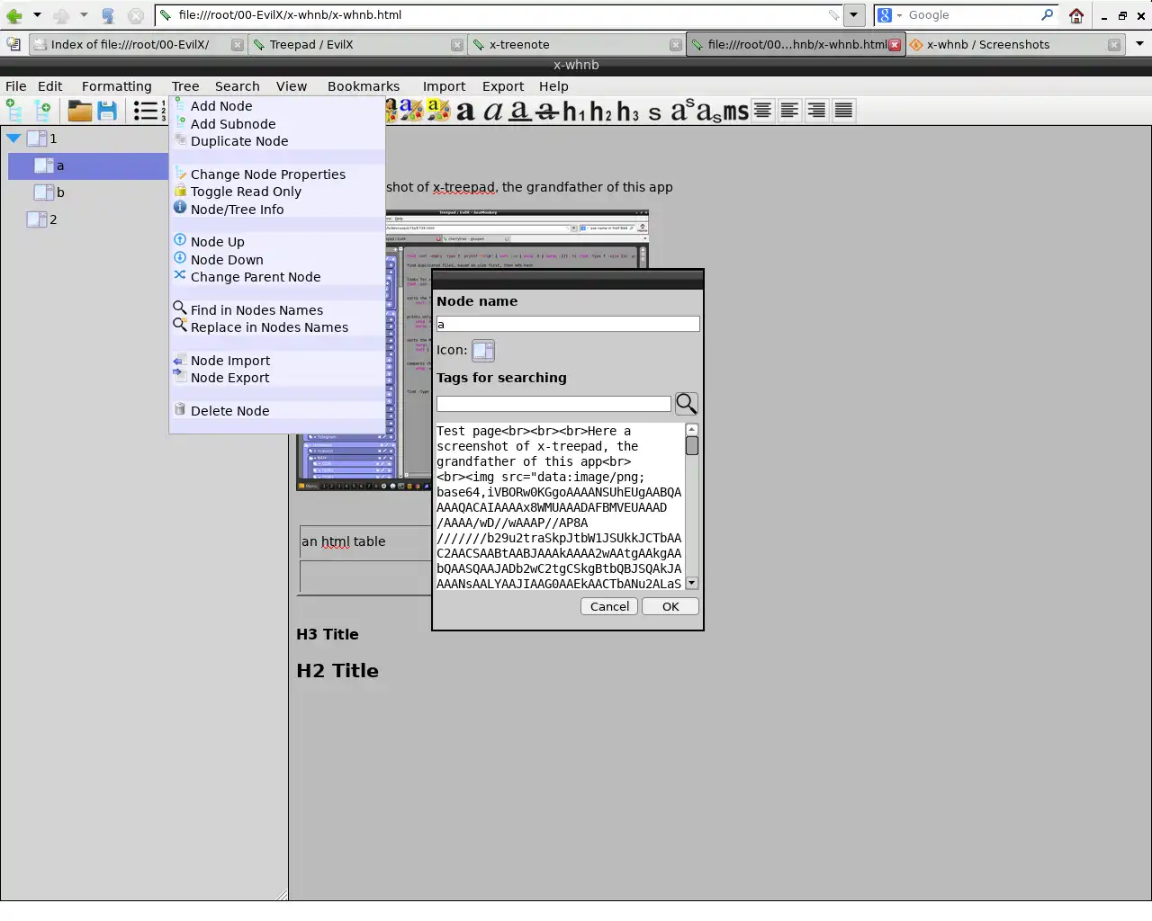Choose Node Down from the menu
The image size is (1152, 921).
pyautogui.click(x=227, y=260)
